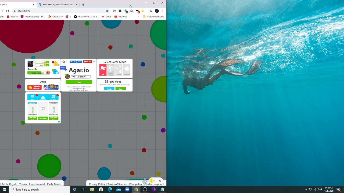The width and height of the screenshot is (344, 193).
Task: Open the media control toolbar icon
Action: [151, 11]
